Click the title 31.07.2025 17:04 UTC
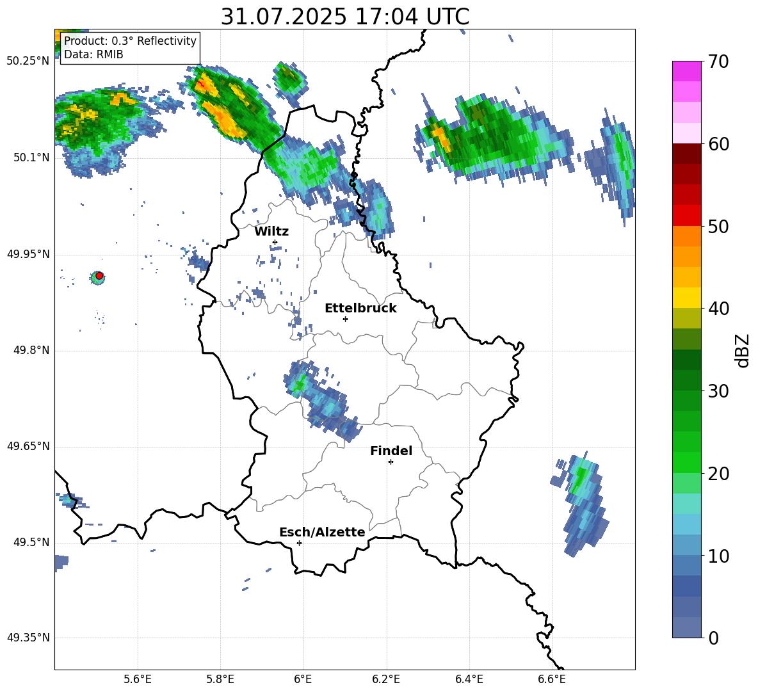758x692 pixels. pos(345,17)
